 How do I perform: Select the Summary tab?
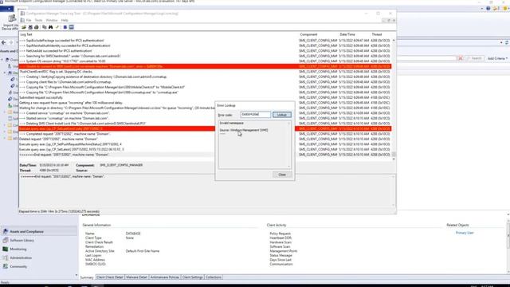point(87,277)
